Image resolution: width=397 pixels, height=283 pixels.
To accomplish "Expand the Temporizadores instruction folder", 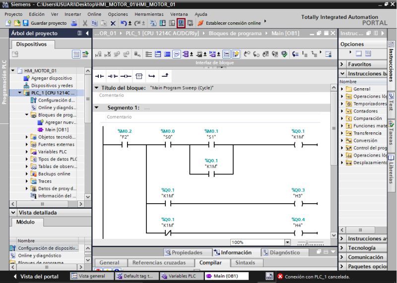I will tap(342, 104).
